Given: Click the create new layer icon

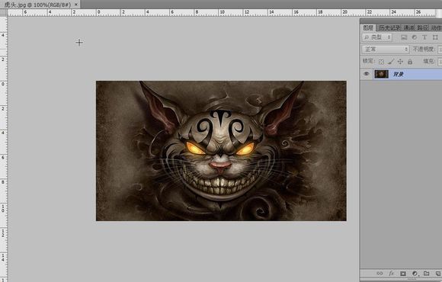Looking at the screenshot, I should click(437, 274).
